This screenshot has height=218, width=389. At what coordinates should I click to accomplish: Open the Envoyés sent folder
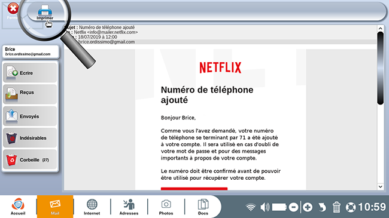(30, 116)
